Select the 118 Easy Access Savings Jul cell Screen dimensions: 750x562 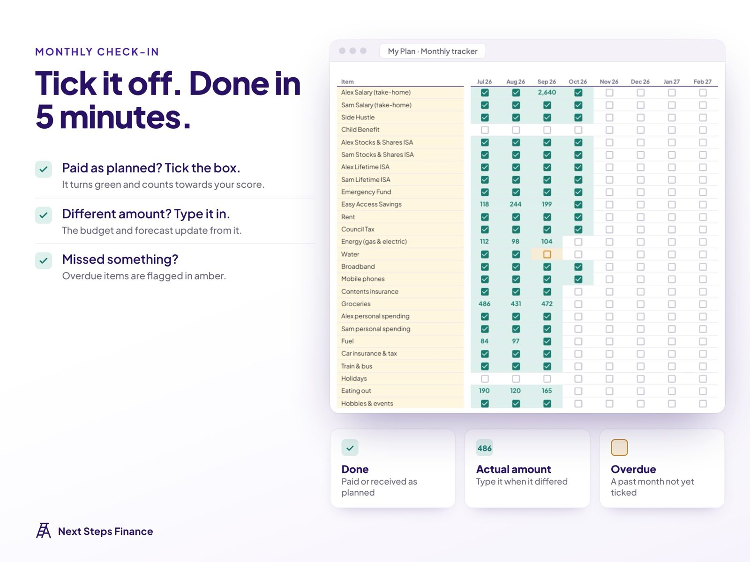[485, 204]
